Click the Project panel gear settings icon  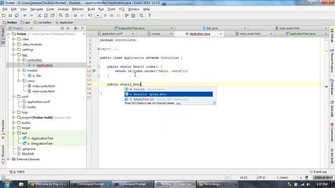coord(76,28)
